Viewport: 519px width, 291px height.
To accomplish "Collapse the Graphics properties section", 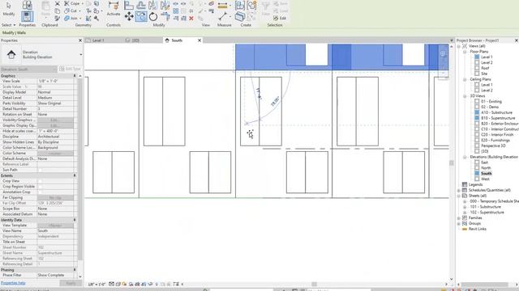I will 75,76.
